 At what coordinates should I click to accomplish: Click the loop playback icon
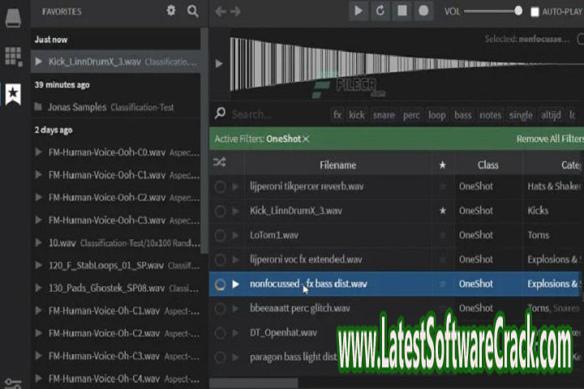380,11
